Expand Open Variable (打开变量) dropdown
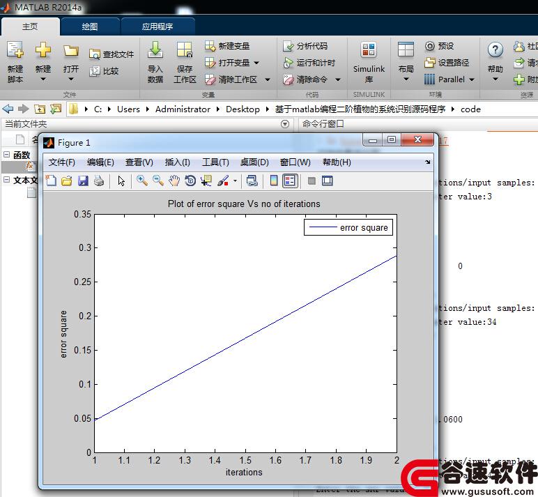Viewport: 538px width, 497px height. 256,63
